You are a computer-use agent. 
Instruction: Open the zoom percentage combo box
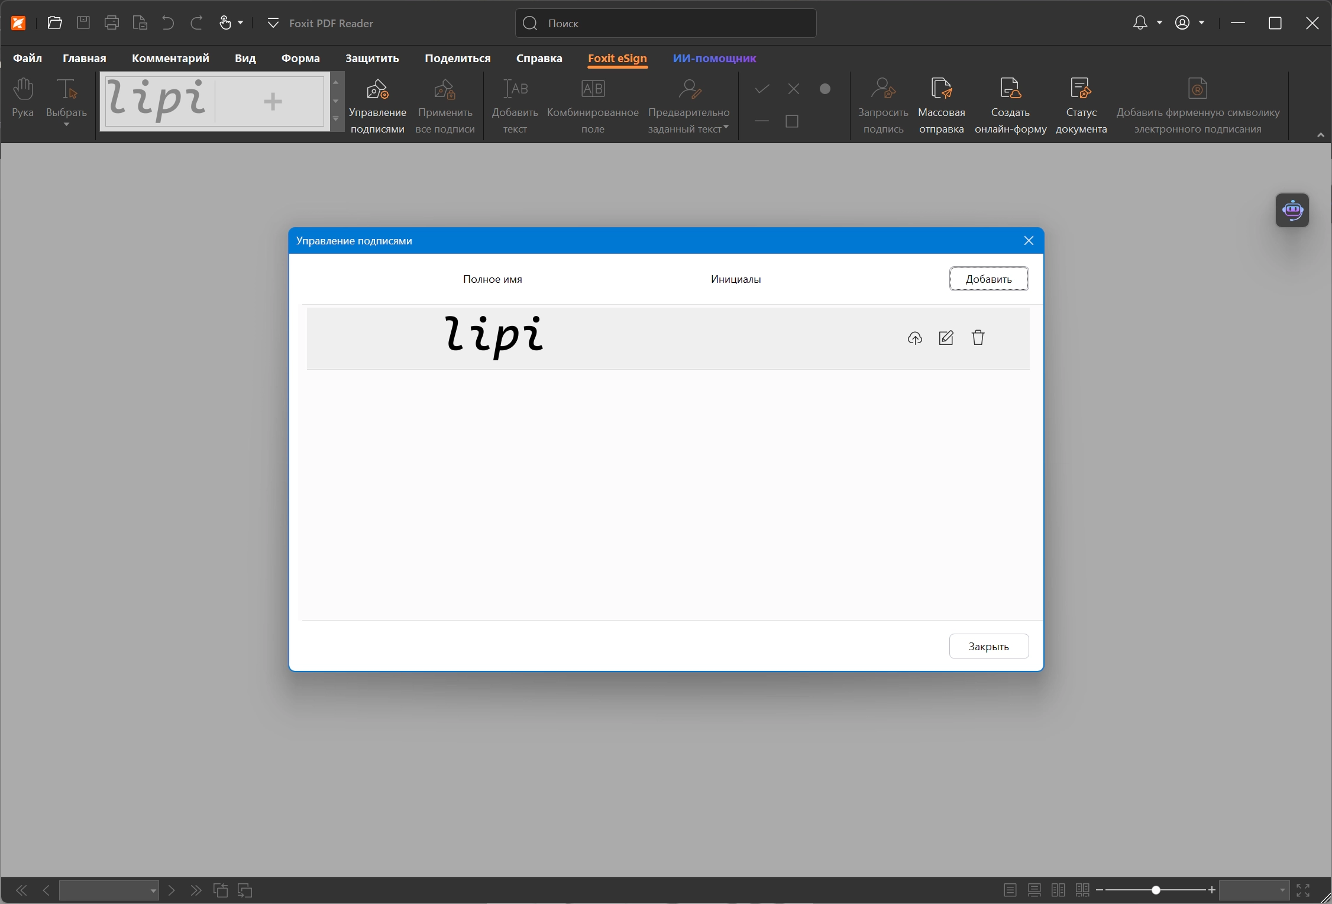[x=1253, y=890]
